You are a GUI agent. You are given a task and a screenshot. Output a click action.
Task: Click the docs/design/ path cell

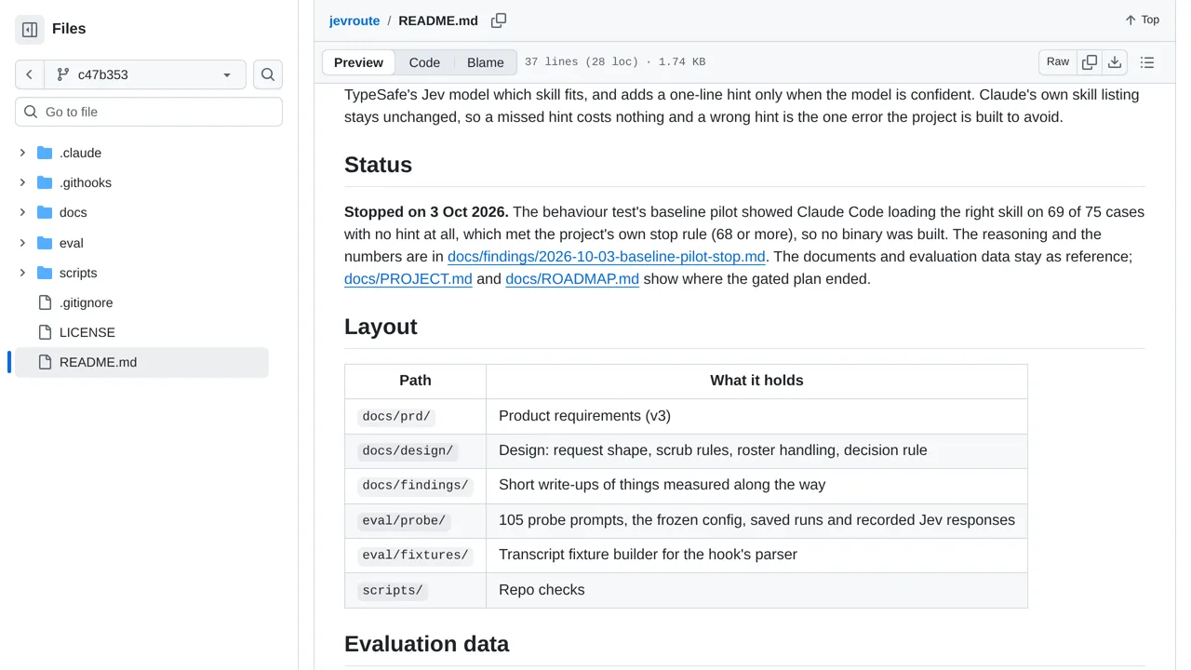415,451
